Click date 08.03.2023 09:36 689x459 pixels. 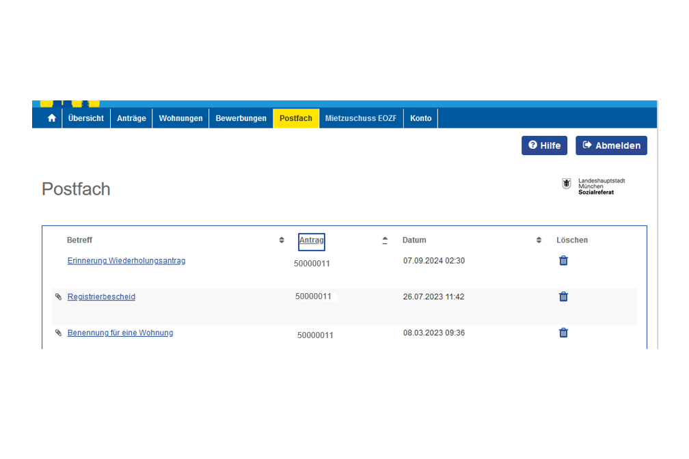pyautogui.click(x=434, y=333)
